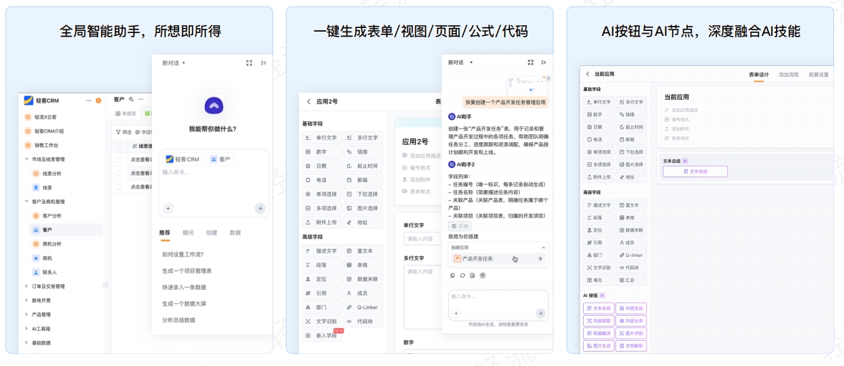This screenshot has width=844, height=366.
Task: Check the third row checkbox in 客户 table
Action: click(x=120, y=187)
